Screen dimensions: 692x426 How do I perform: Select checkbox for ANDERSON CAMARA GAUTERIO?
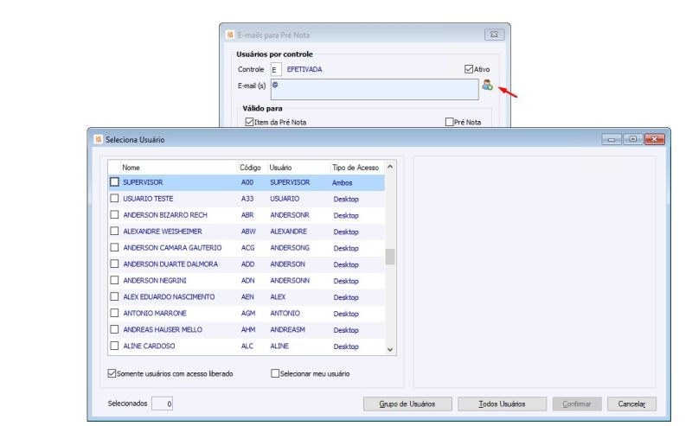pos(114,247)
